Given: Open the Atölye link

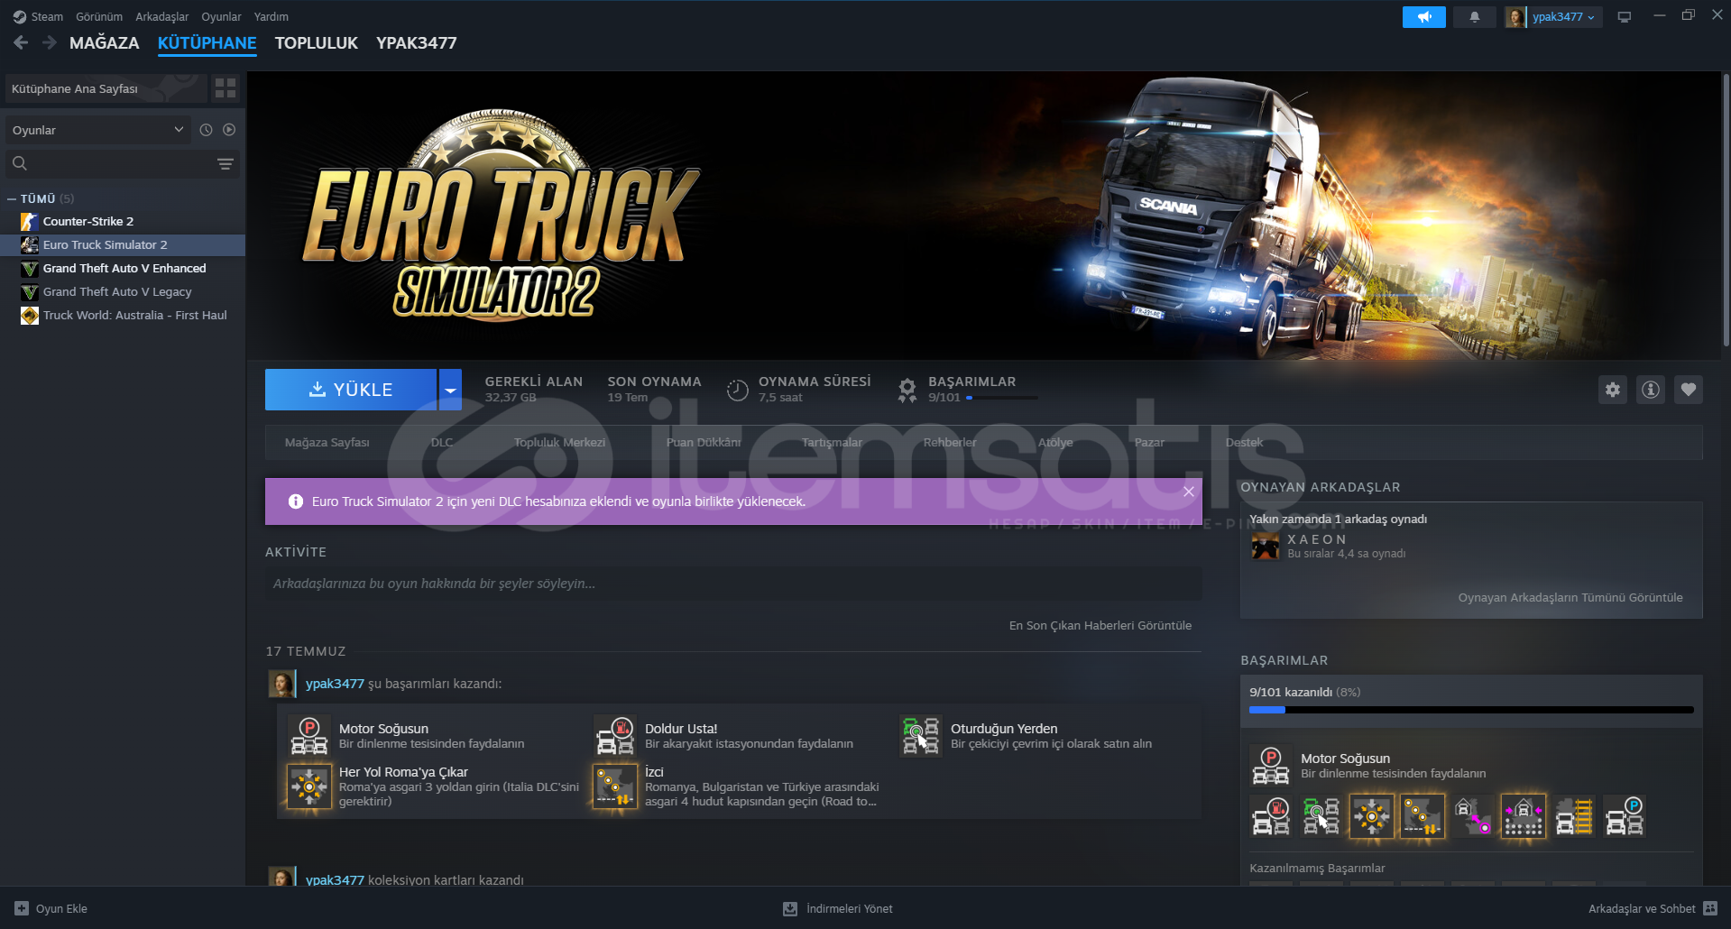Looking at the screenshot, I should point(1055,443).
